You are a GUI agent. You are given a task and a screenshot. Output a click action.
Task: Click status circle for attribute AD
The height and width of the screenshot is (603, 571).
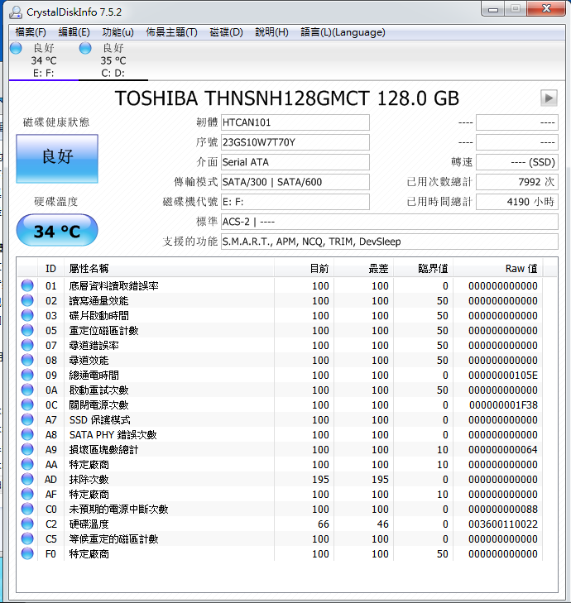coord(27,479)
